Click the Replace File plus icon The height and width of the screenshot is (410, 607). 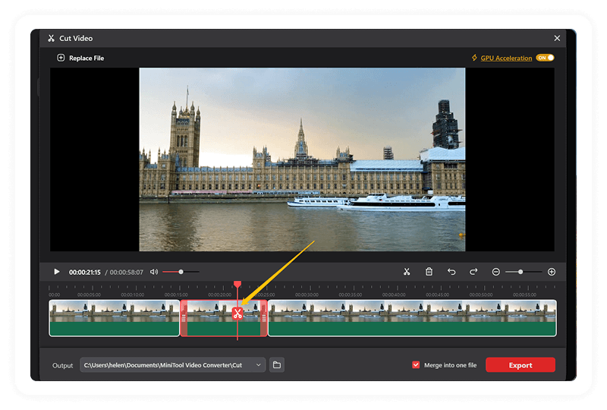tap(61, 58)
